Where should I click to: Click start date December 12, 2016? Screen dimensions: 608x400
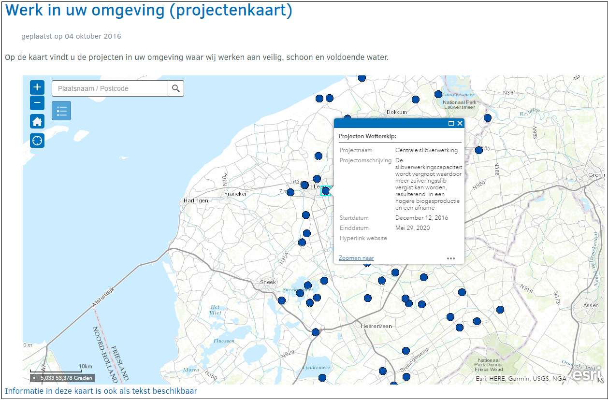[421, 218]
